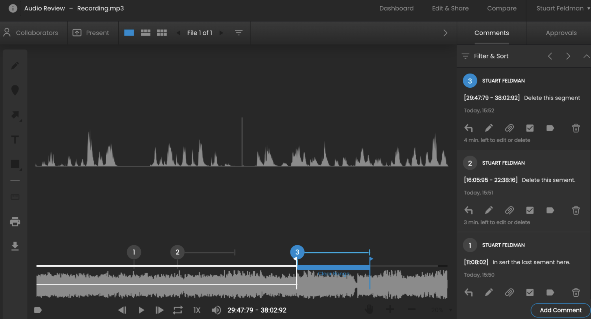Choose the arrow annotation tool
The height and width of the screenshot is (319, 591).
[15, 115]
